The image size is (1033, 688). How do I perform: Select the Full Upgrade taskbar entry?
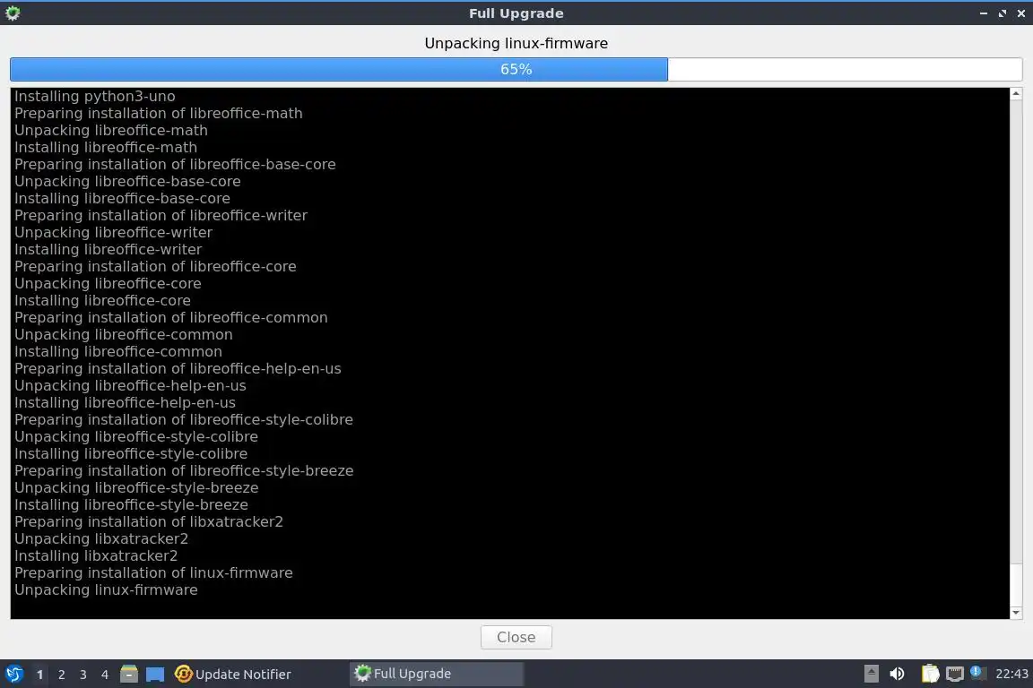436,674
